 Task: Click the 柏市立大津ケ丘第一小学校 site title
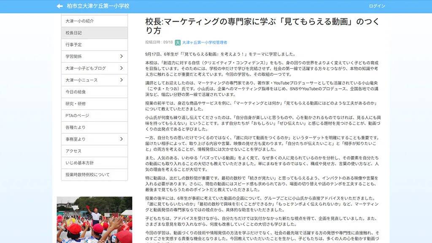pyautogui.click(x=98, y=6)
